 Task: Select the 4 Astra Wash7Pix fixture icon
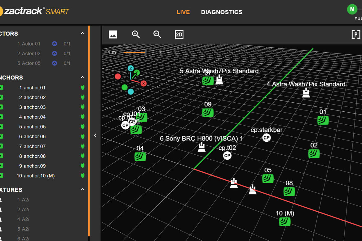point(306,93)
